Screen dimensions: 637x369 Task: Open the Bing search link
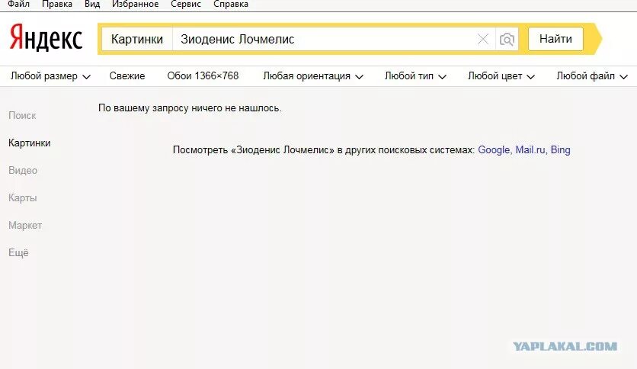coord(560,150)
